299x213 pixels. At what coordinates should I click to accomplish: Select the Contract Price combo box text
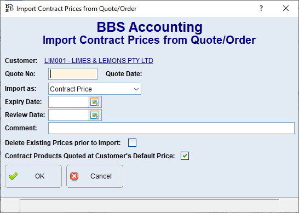(71, 89)
